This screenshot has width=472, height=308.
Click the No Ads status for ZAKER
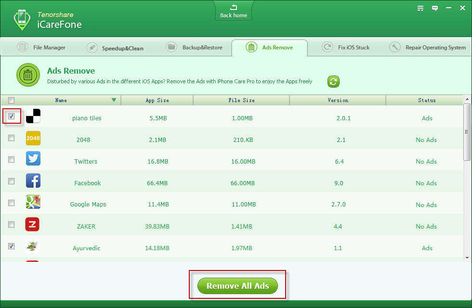426,227
